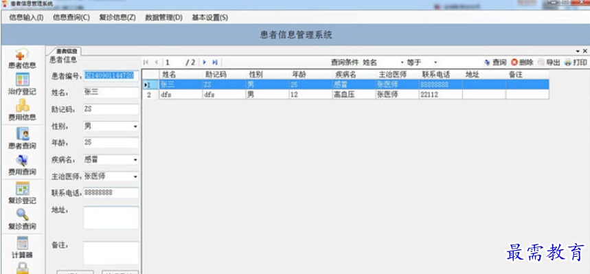Click the current page number box
590x274 pixels.
(x=173, y=62)
